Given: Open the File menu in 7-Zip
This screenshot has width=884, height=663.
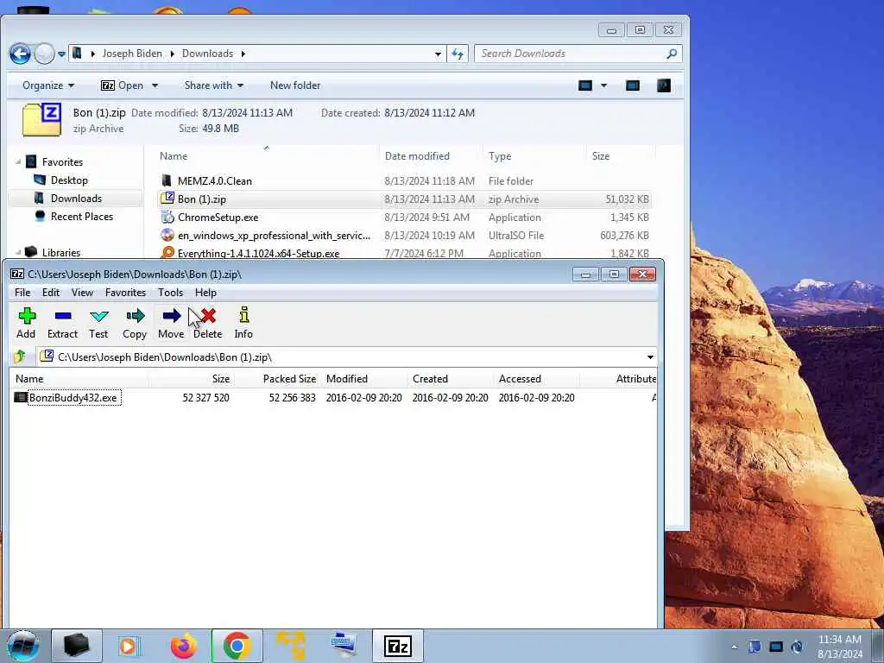Looking at the screenshot, I should tap(22, 293).
